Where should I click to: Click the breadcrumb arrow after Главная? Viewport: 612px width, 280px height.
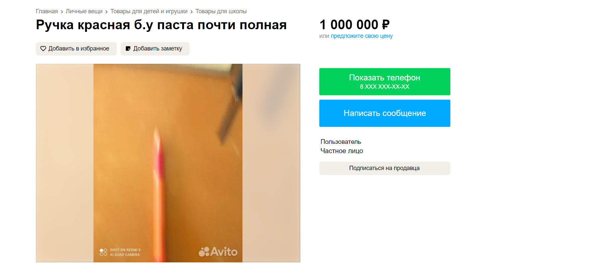[62, 12]
